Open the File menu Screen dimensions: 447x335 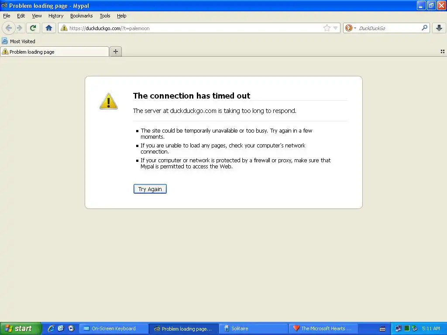(x=7, y=16)
